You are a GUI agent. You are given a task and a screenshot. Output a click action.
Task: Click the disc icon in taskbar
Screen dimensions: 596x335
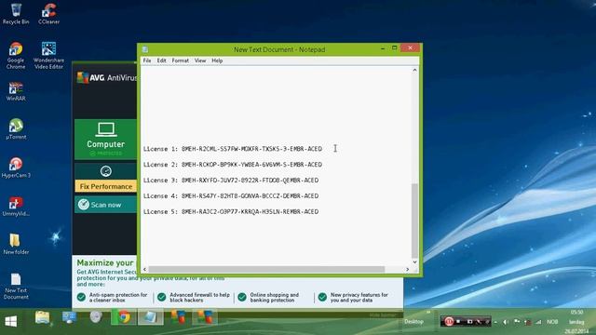[96, 316]
